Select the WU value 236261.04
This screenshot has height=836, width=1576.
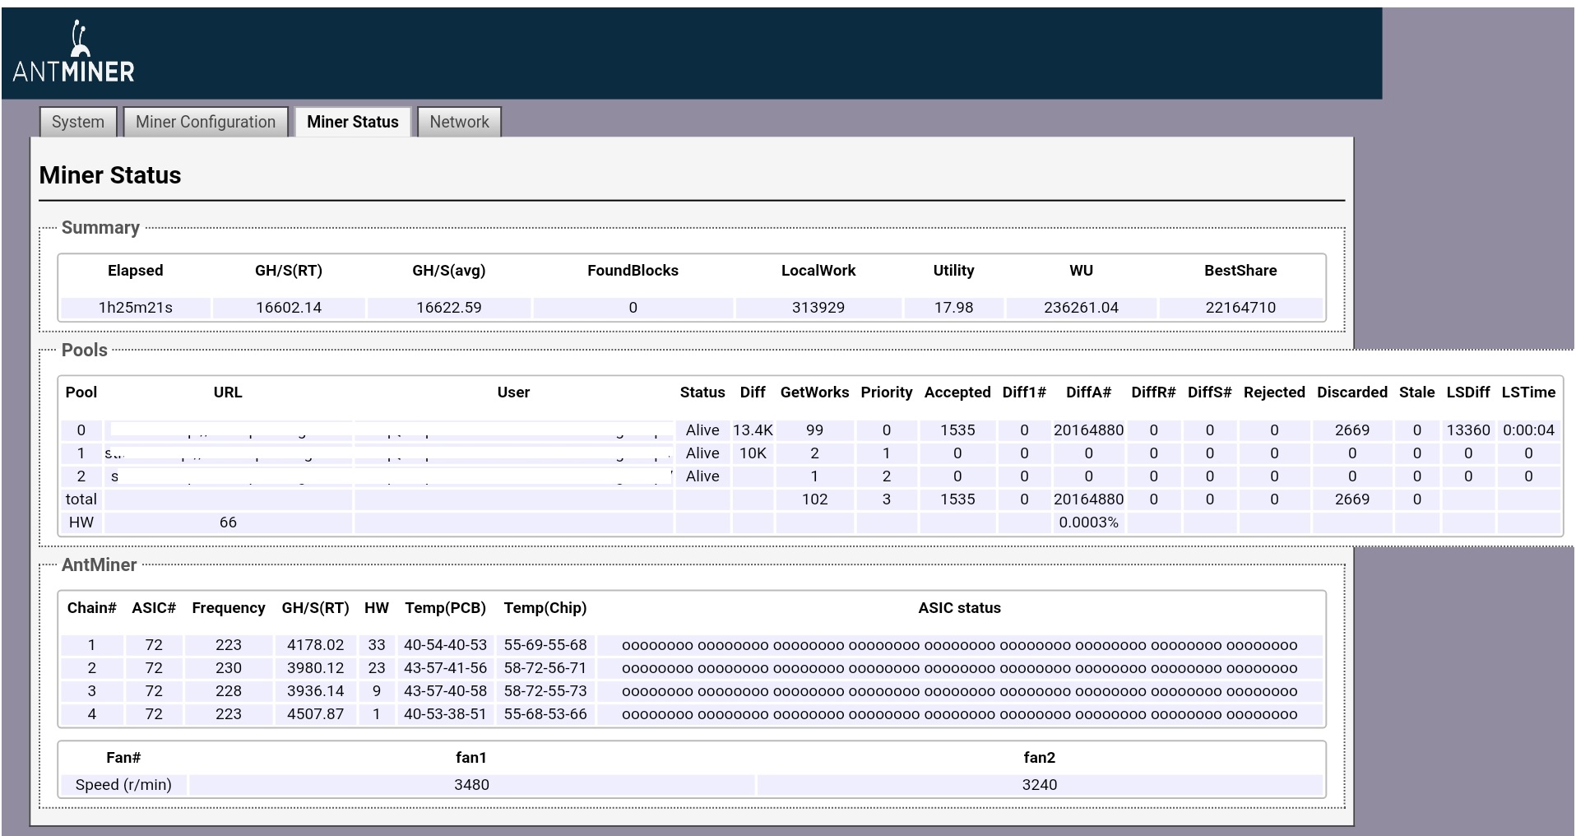tap(1082, 308)
